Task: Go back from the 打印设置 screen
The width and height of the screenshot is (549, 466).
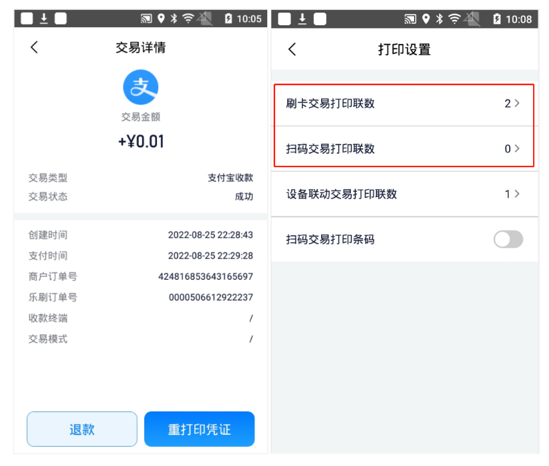Action: (292, 49)
